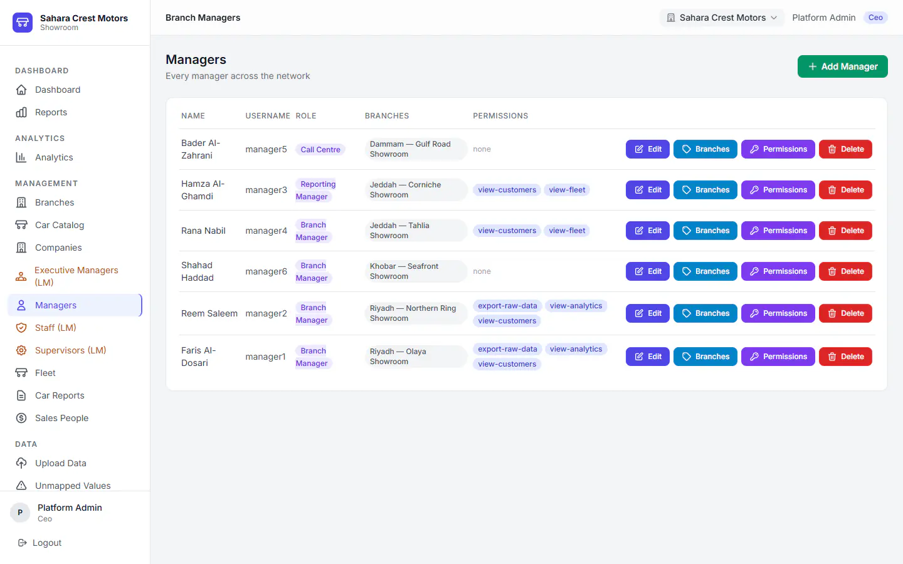This screenshot has width=903, height=564.
Task: Click the Car Catalog storefront icon
Action: point(21,225)
